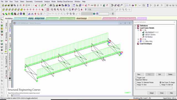Click the Beams Cursor icon in left toolbar
Screen dimensions: 177x100
[x=2, y=22]
